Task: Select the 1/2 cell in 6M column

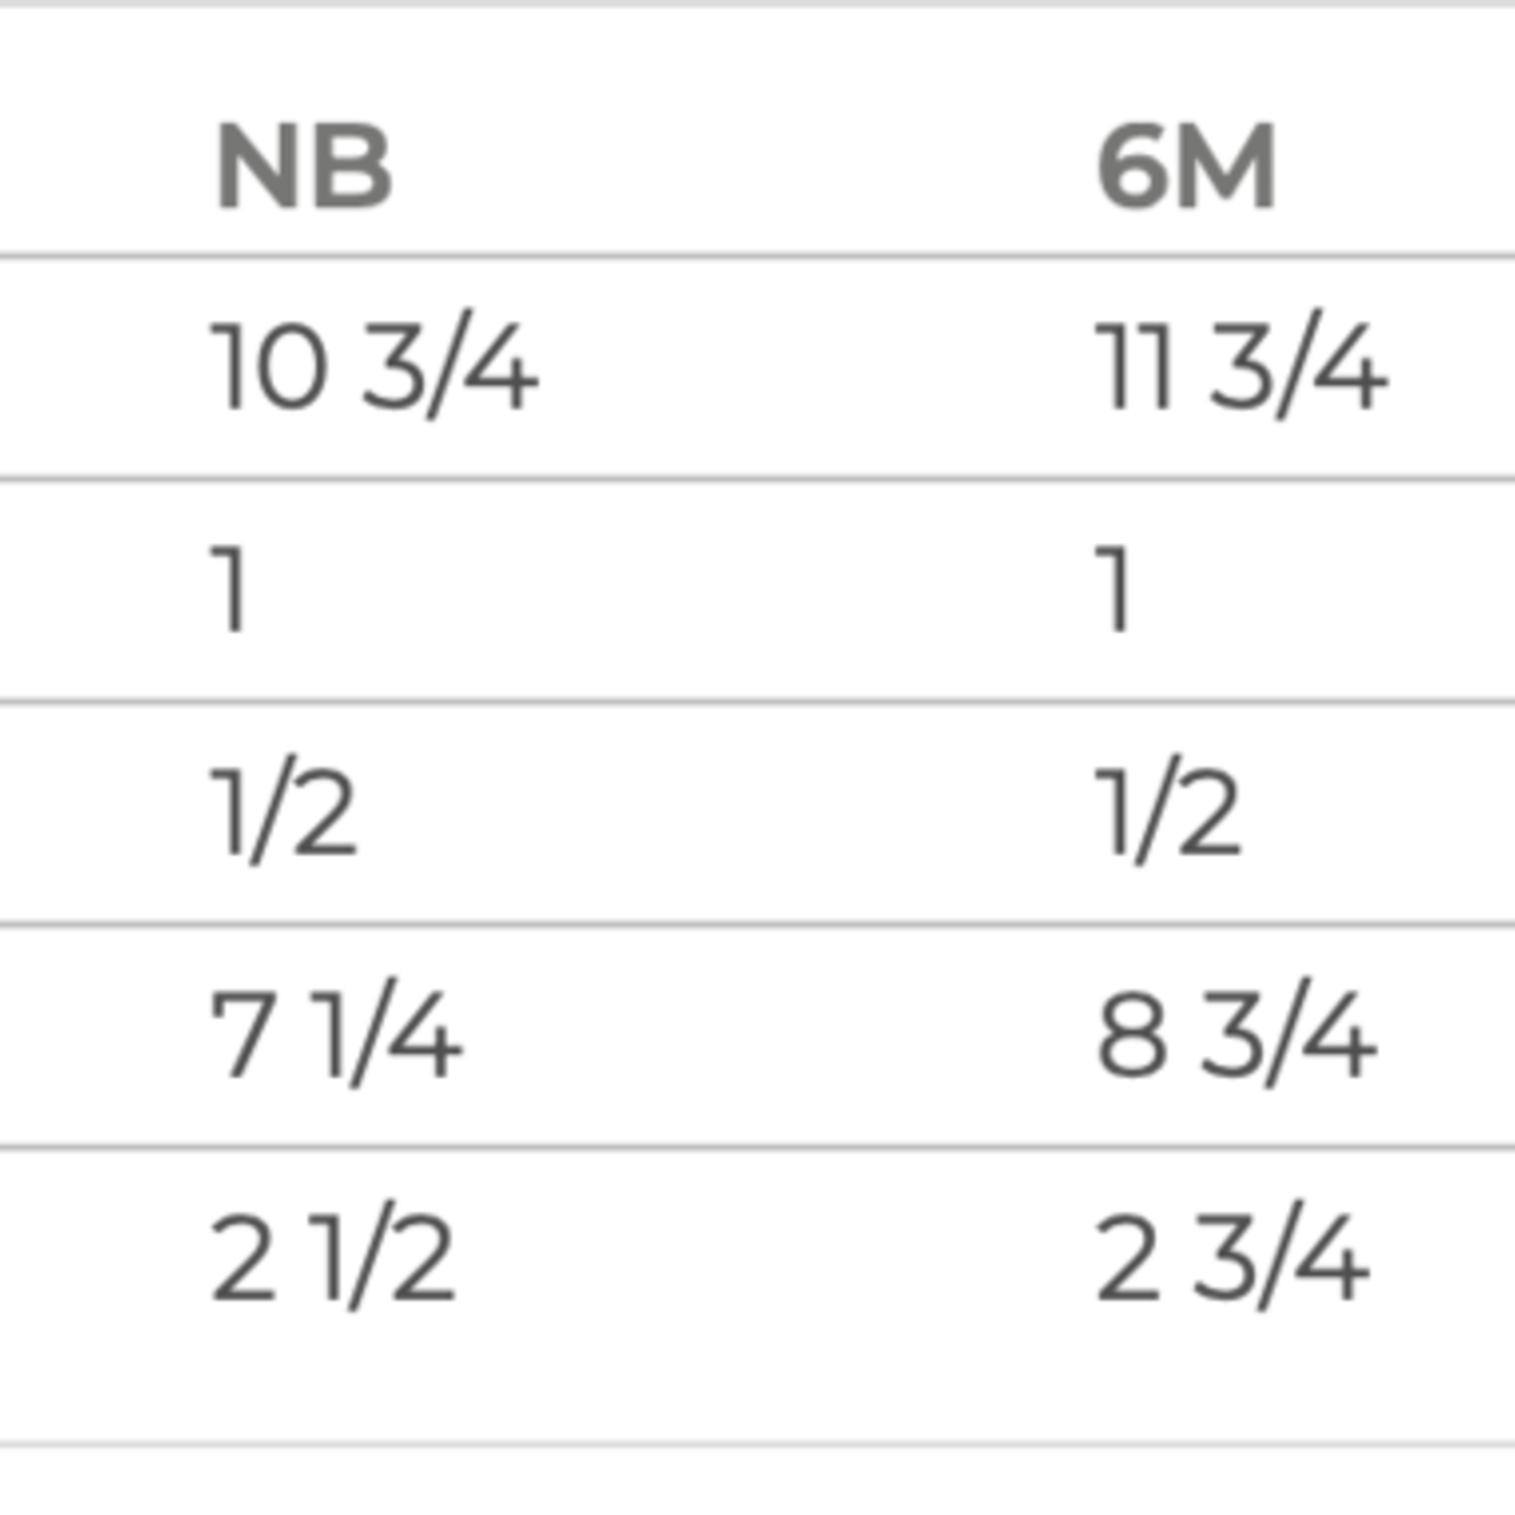Action: point(1169,812)
